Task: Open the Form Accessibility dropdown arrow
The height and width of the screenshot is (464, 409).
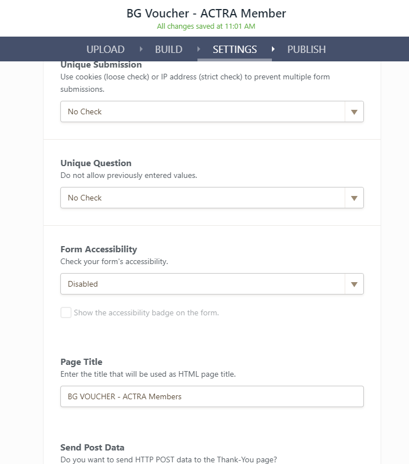Action: (354, 284)
